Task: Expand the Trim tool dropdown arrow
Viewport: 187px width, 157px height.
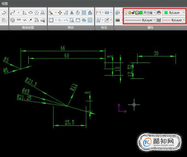Action: pyautogui.click(x=56, y=20)
